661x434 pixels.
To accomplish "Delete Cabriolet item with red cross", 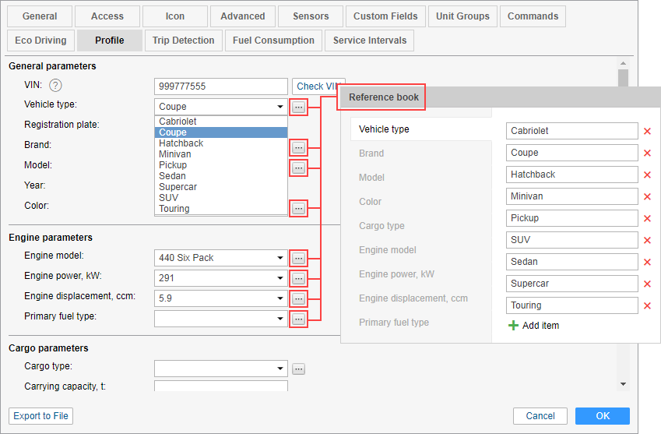I will pos(648,131).
